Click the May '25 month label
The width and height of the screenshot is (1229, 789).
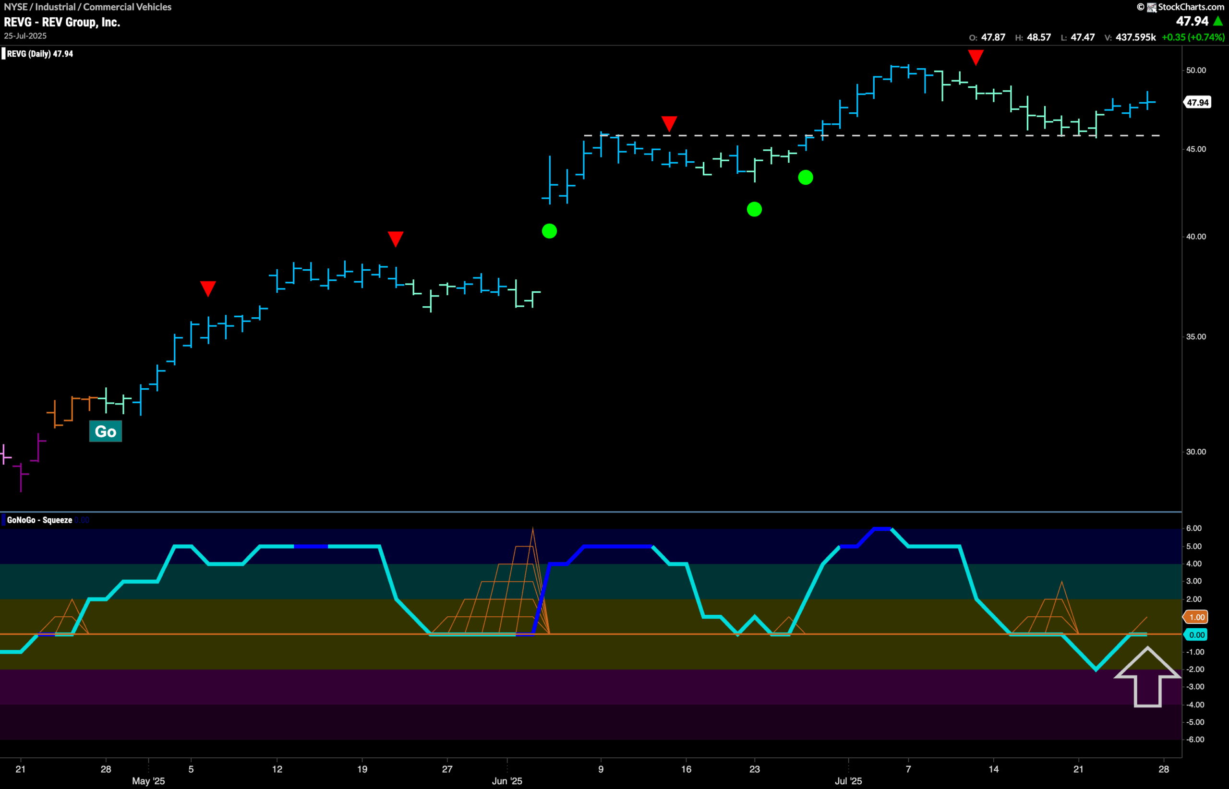pyautogui.click(x=148, y=781)
